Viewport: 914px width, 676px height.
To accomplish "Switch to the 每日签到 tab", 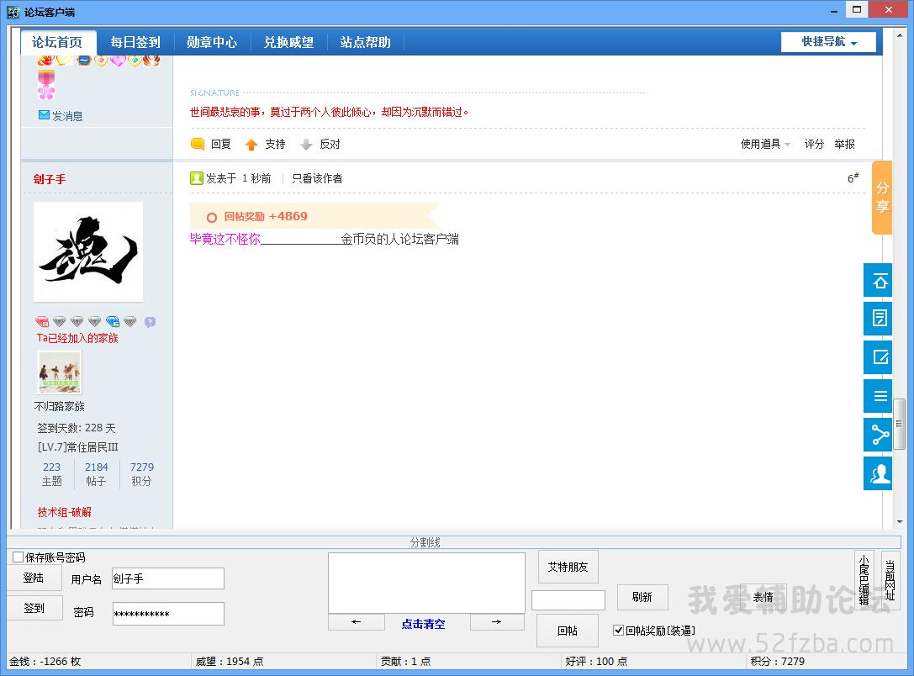I will [135, 42].
